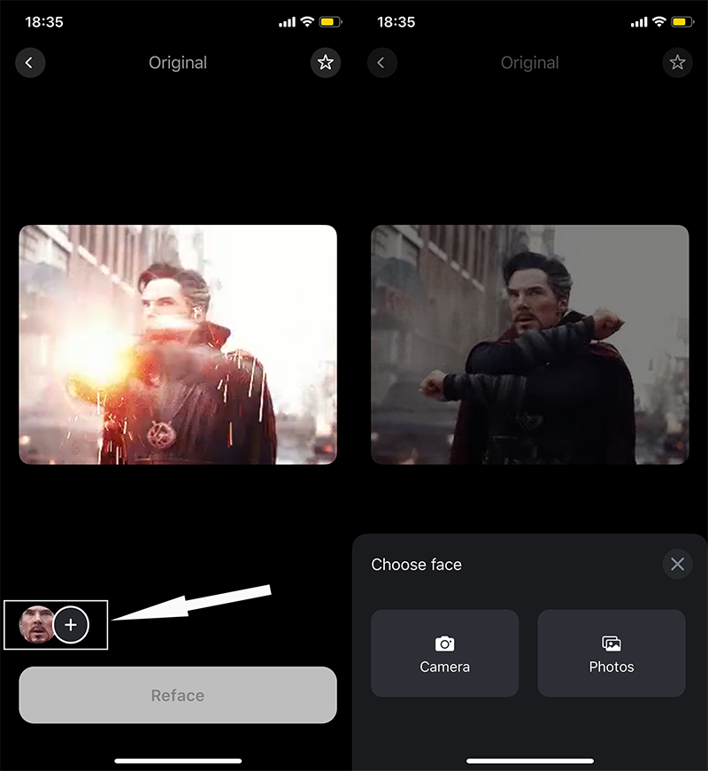Close the Choose face panel
This screenshot has width=708, height=771.
(678, 564)
